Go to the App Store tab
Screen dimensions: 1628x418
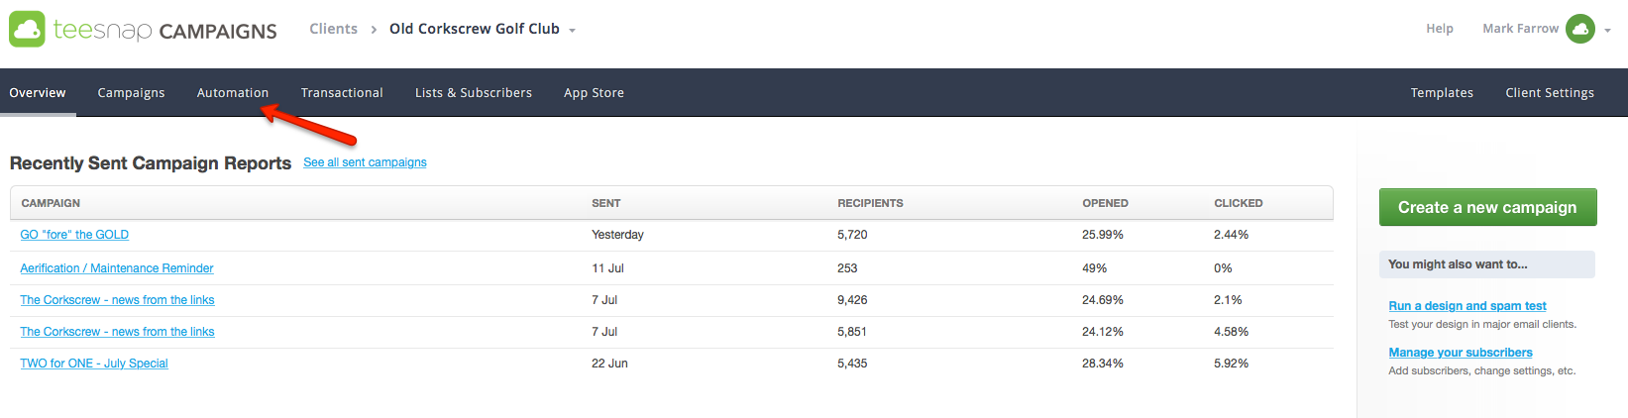pyautogui.click(x=594, y=92)
